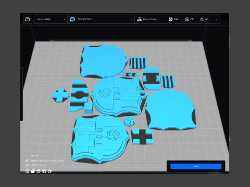
Task: Click the model dimensions text in mm
Action: point(36,165)
